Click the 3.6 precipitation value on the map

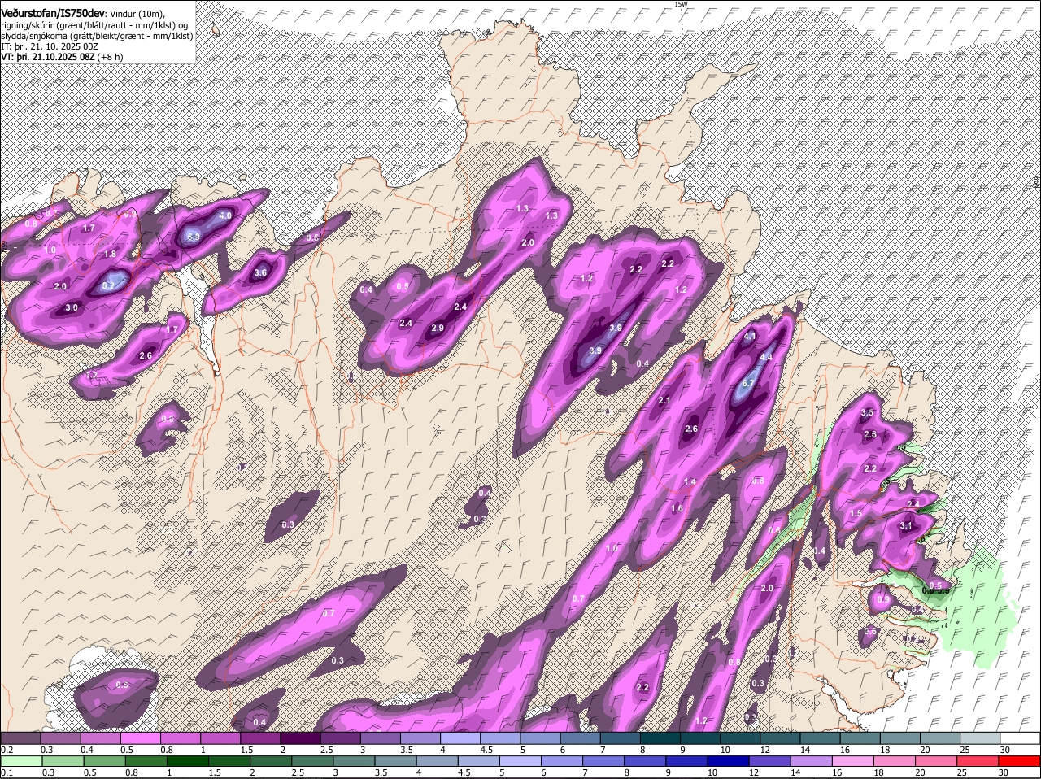pos(260,273)
